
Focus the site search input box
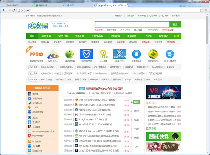coord(132,24)
